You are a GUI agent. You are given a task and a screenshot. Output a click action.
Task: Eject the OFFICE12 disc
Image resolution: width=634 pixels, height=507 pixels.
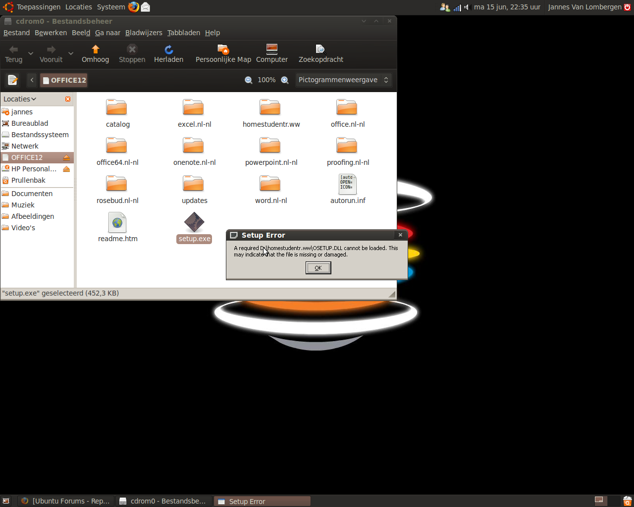66,157
